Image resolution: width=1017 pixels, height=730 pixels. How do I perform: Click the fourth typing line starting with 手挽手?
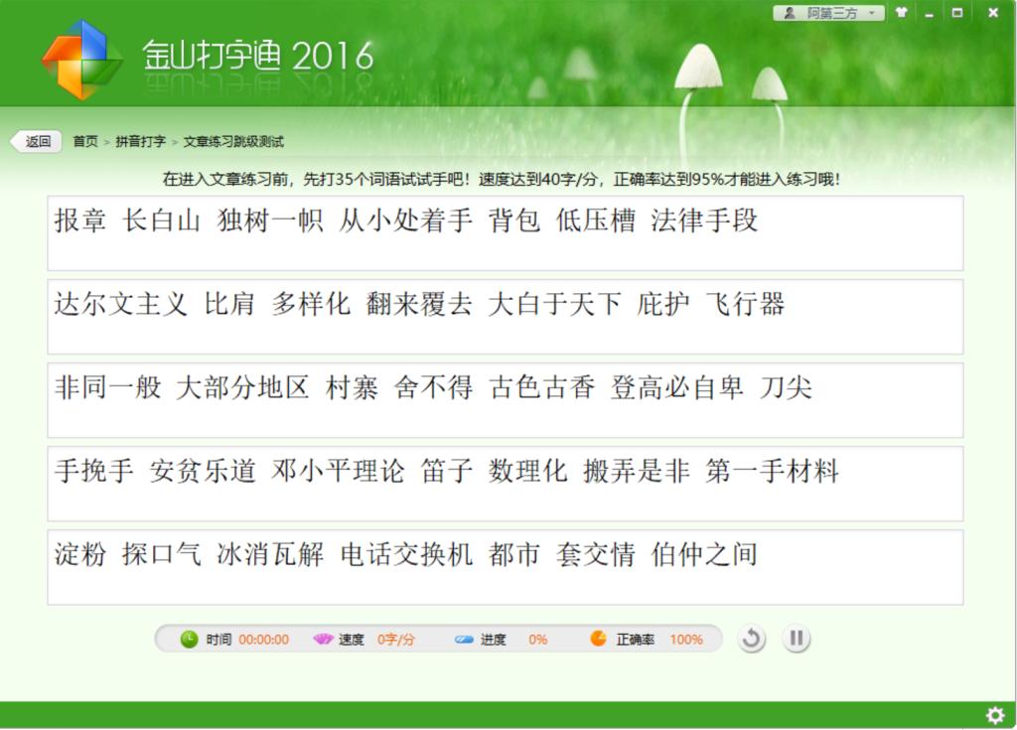tap(505, 483)
